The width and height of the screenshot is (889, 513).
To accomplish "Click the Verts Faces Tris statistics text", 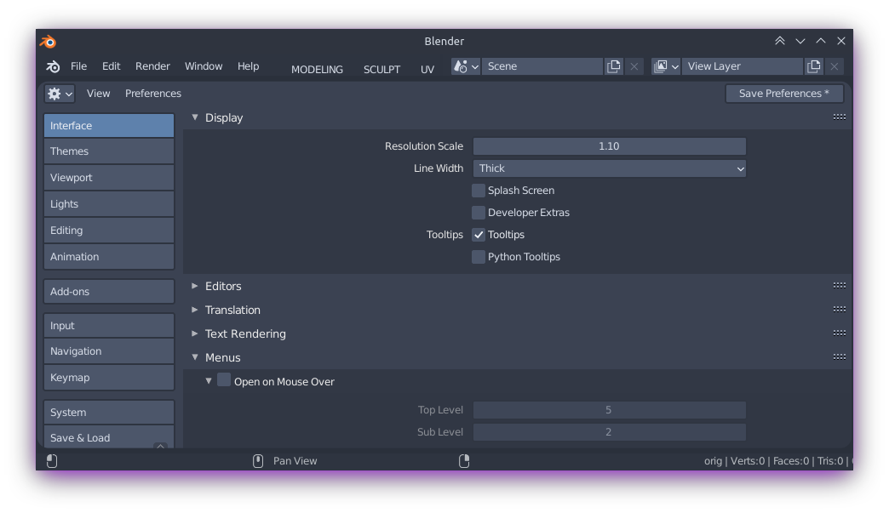I will pyautogui.click(x=778, y=461).
